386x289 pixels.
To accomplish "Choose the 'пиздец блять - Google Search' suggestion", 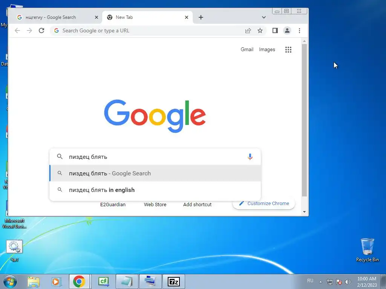I will 155,173.
